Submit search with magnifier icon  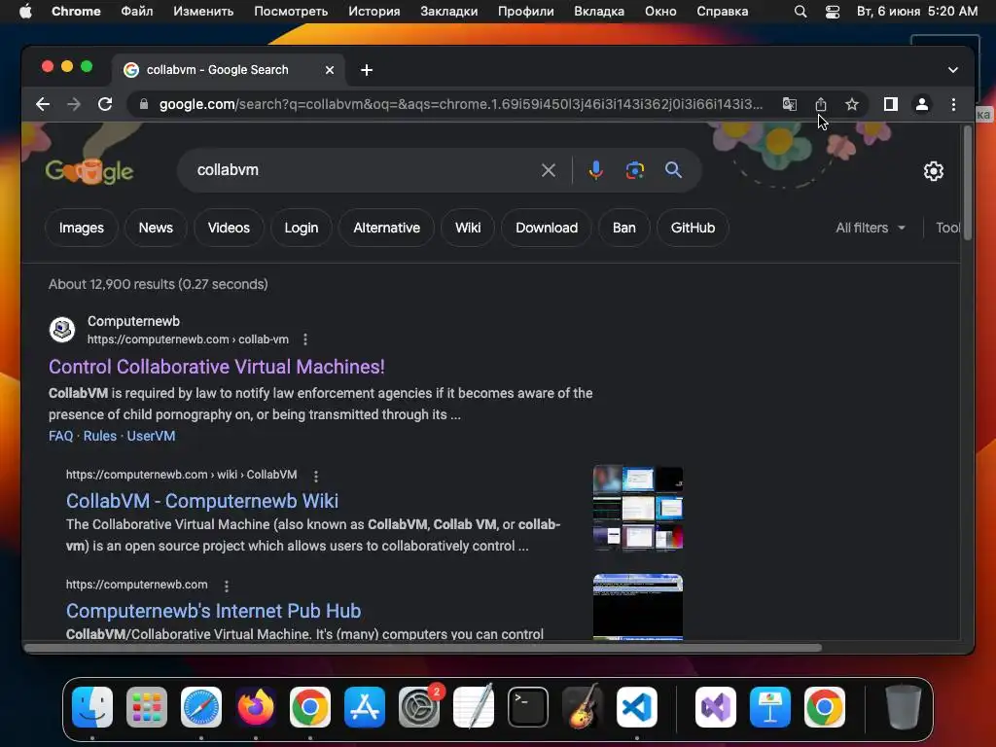click(673, 170)
